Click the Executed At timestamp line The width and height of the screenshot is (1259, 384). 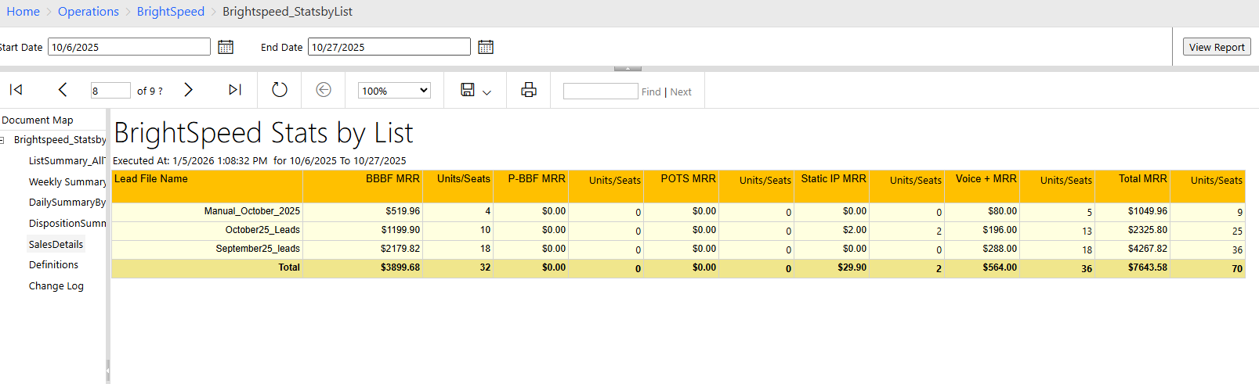pos(259,160)
